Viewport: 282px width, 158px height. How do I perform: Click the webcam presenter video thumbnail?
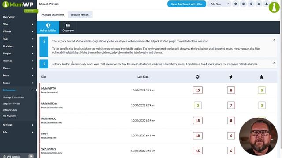[258, 136]
